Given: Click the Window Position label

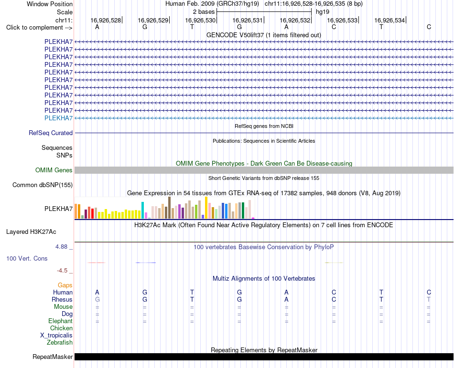Looking at the screenshot, I should point(50,4).
